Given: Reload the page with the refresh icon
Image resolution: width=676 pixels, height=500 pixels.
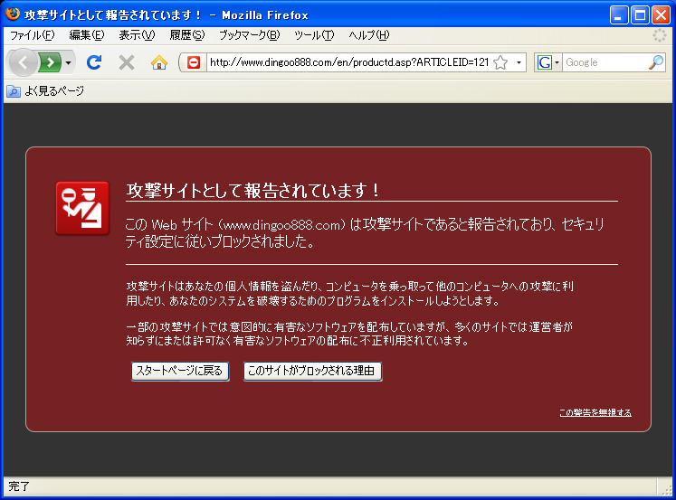Looking at the screenshot, I should [94, 63].
